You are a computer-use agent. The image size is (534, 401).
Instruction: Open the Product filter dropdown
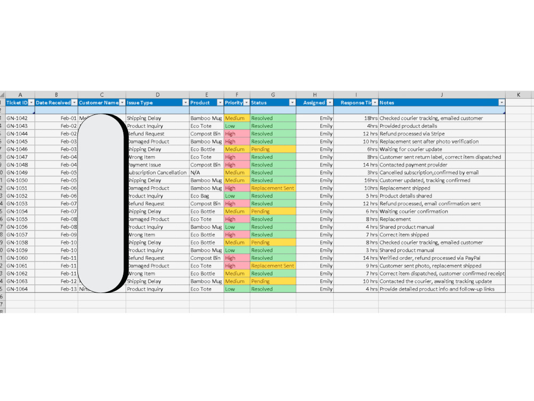tap(220, 103)
